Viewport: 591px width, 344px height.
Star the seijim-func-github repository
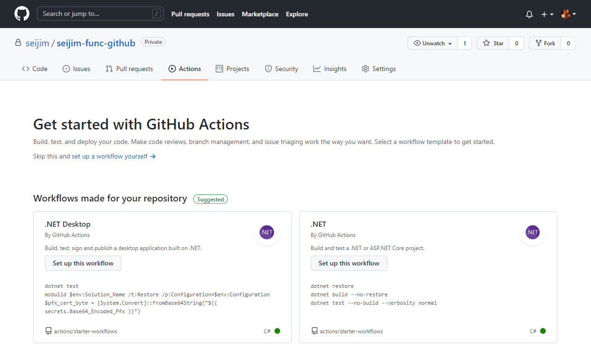[493, 43]
